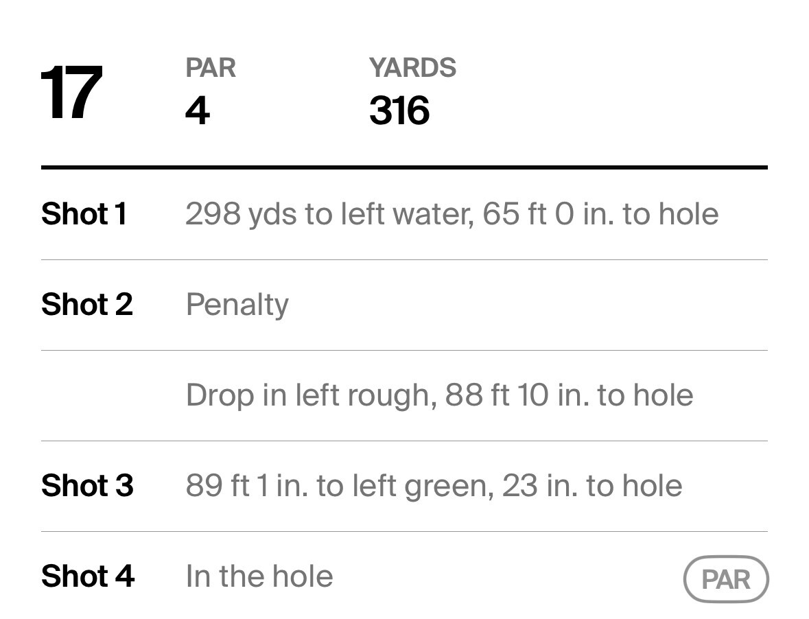Click the hole number 17

point(71,93)
